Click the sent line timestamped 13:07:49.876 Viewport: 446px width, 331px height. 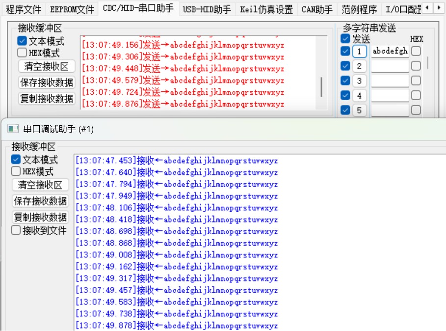click(183, 104)
